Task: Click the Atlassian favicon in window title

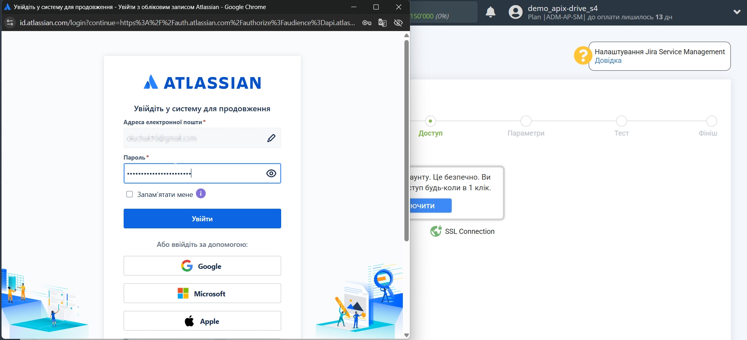Action: coord(7,7)
